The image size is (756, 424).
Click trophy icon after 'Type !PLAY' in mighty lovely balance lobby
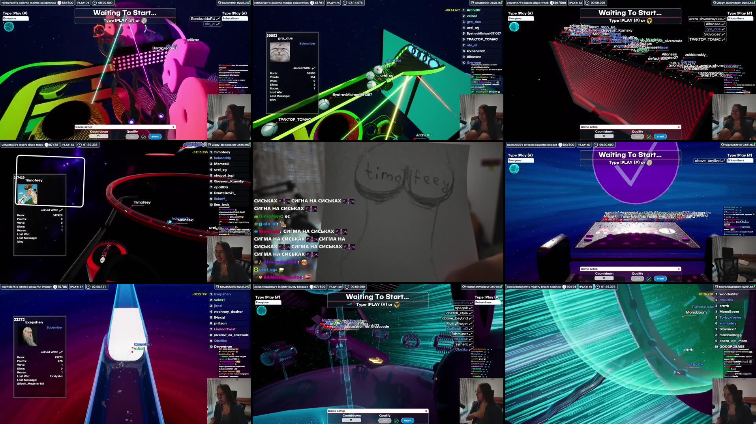397,304
